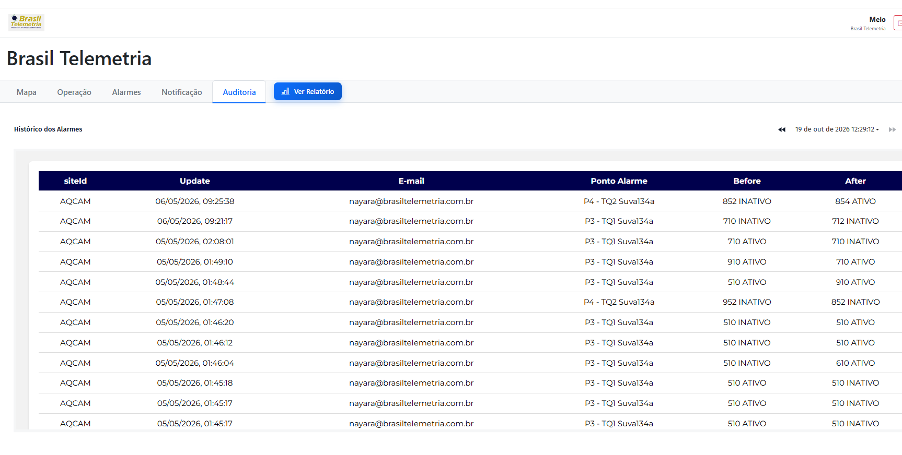Click the Before value 952 INATIVO
902x455 pixels.
(x=747, y=302)
